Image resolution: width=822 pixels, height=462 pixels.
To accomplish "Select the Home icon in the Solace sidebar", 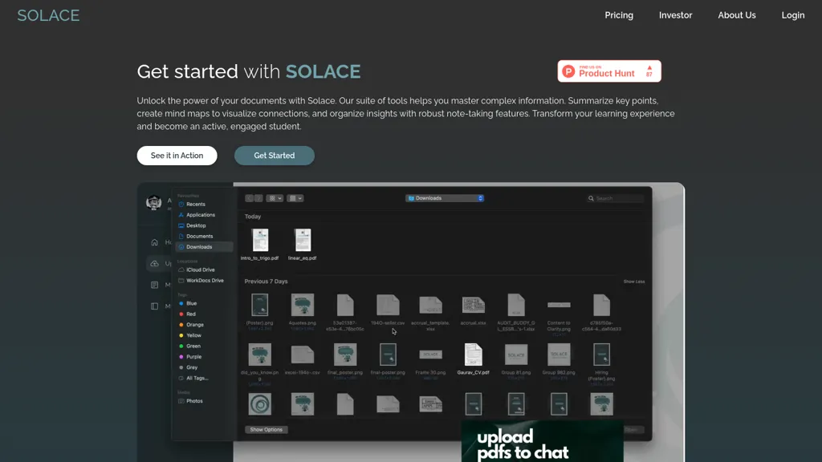I will click(x=154, y=242).
